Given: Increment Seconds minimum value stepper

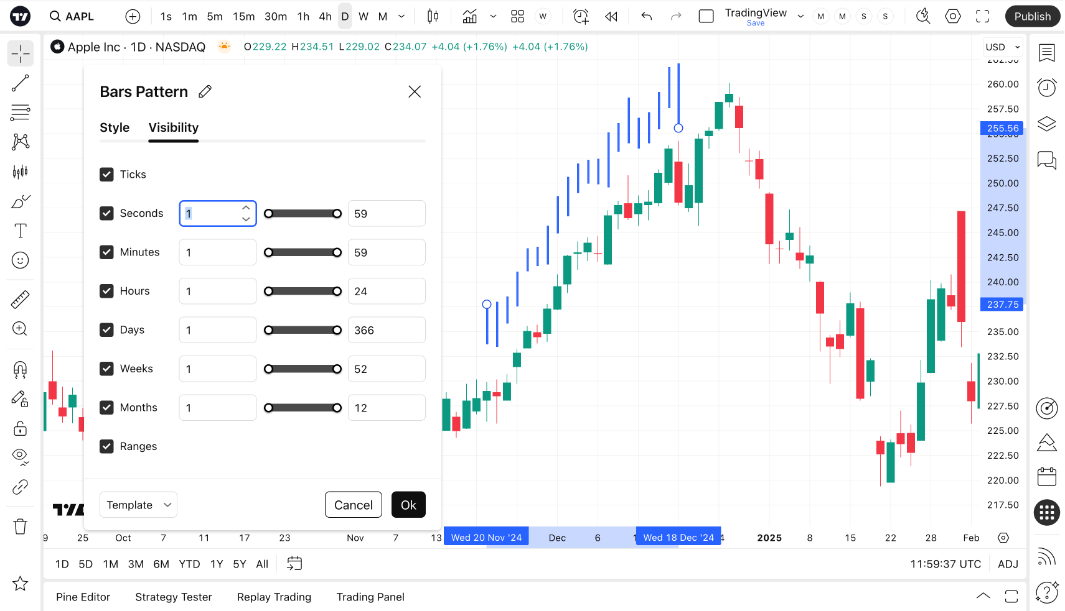Looking at the screenshot, I should pos(246,208).
